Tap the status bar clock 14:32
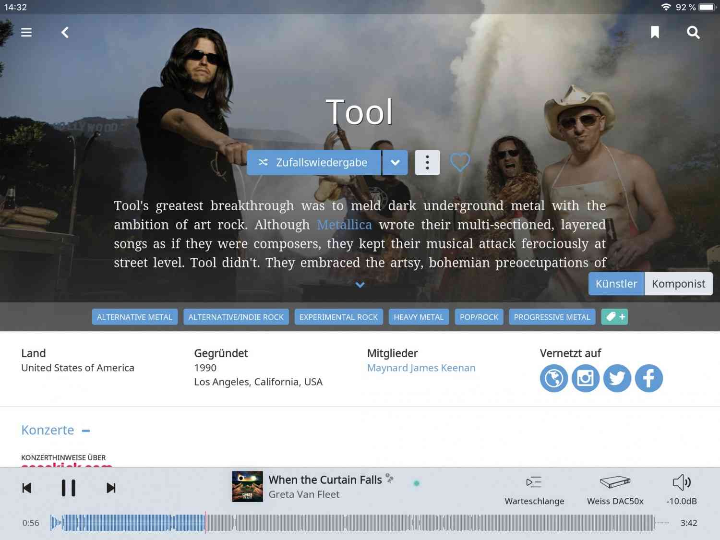 click(x=15, y=7)
